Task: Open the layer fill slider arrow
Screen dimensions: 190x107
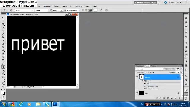Action: point(182,73)
